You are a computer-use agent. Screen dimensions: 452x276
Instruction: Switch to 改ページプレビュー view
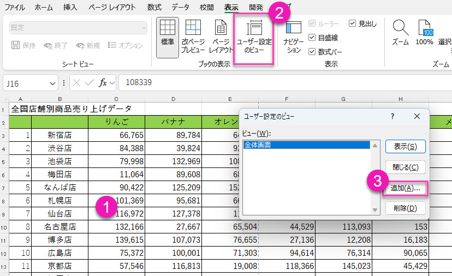(193, 37)
